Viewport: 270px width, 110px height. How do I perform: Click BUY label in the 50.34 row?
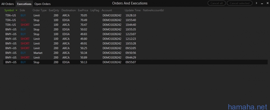pyautogui.click(x=23, y=53)
